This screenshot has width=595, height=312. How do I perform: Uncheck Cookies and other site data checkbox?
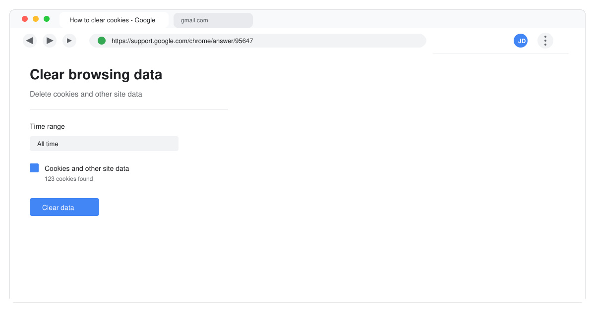[34, 168]
